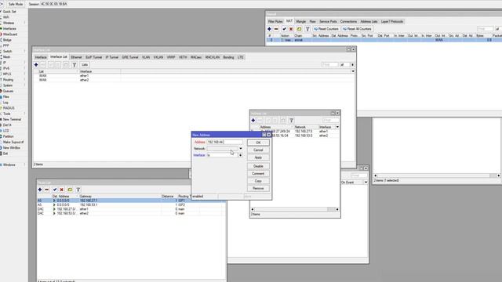Open 'all' filter dropdown in Interface List
This screenshot has height=282, width=502.
[x=352, y=64]
